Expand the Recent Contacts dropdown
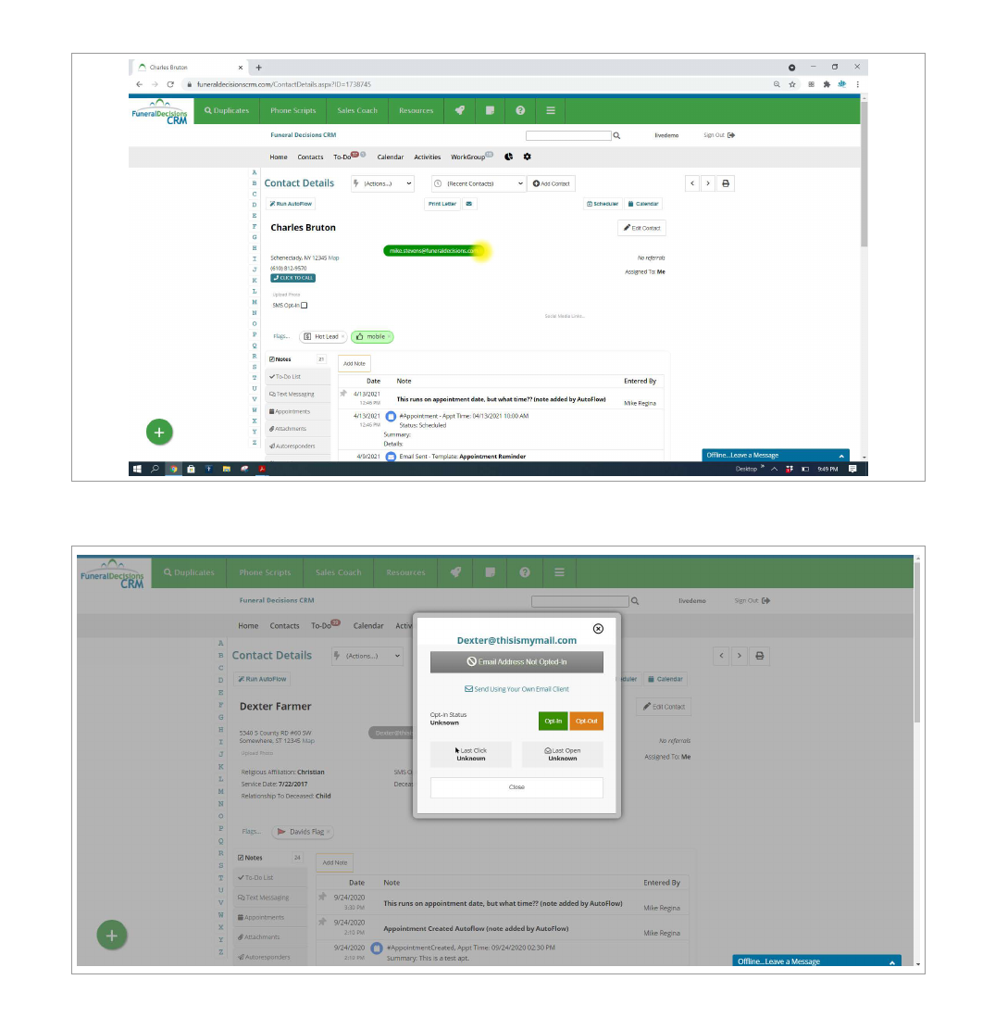Viewport: 995px width, 1030px height. 480,183
